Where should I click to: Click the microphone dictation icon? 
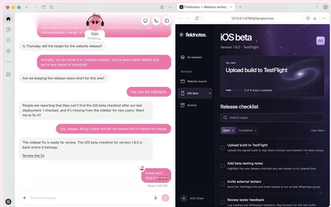pyautogui.click(x=156, y=198)
